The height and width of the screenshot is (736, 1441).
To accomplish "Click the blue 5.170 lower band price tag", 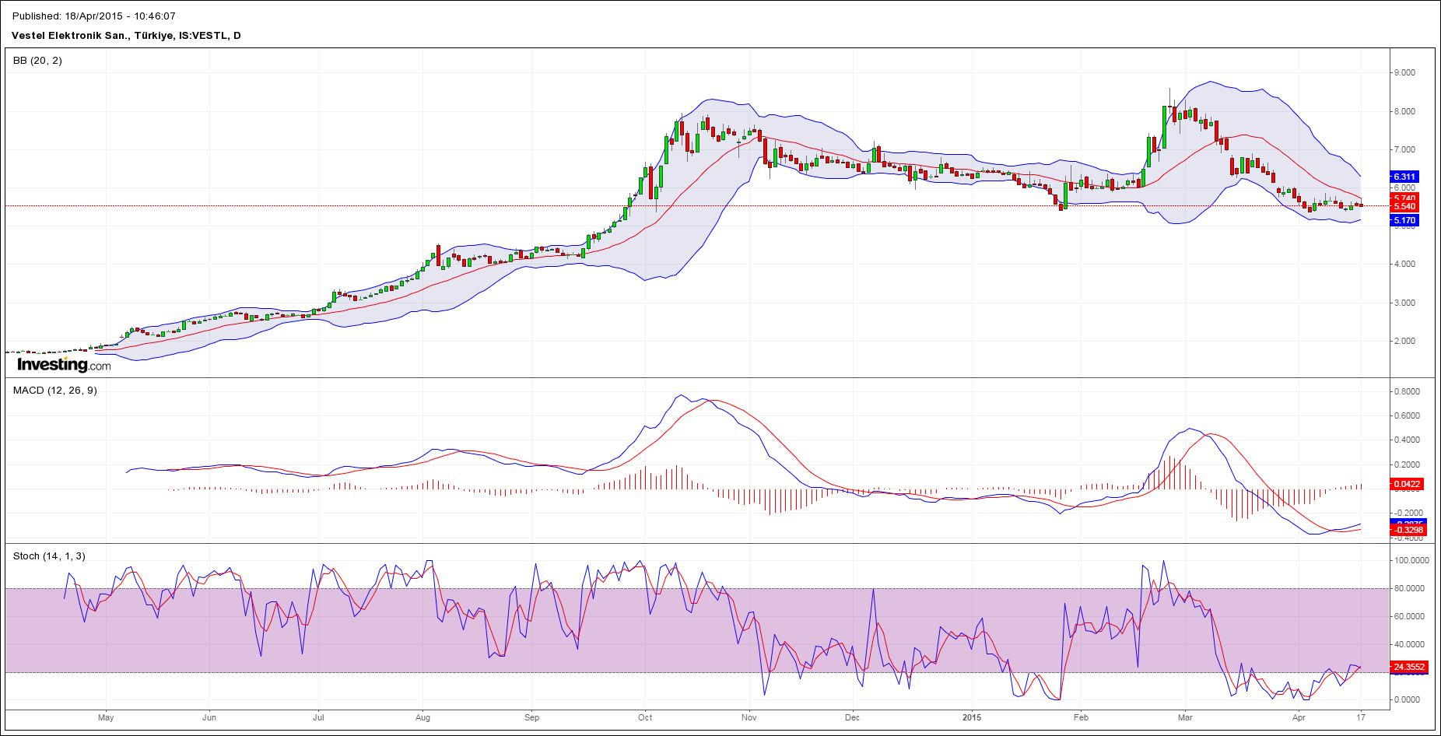I will [1404, 221].
